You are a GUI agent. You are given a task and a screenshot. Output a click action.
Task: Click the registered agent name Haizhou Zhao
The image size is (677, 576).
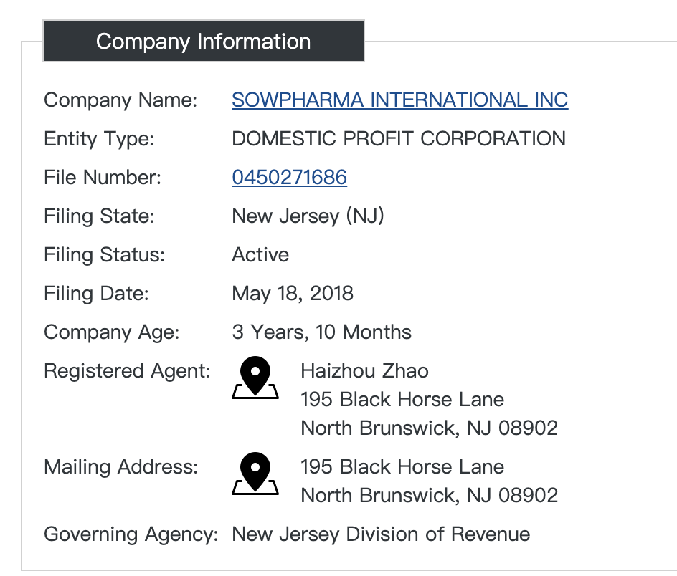click(364, 371)
